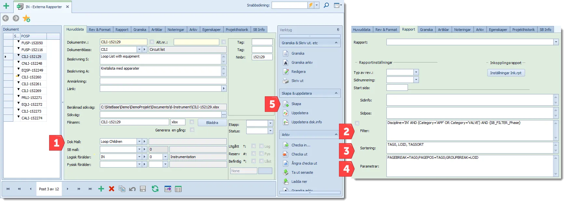Open the Dokumentklass dropdown
This screenshot has height=203, width=566.
(x=139, y=49)
